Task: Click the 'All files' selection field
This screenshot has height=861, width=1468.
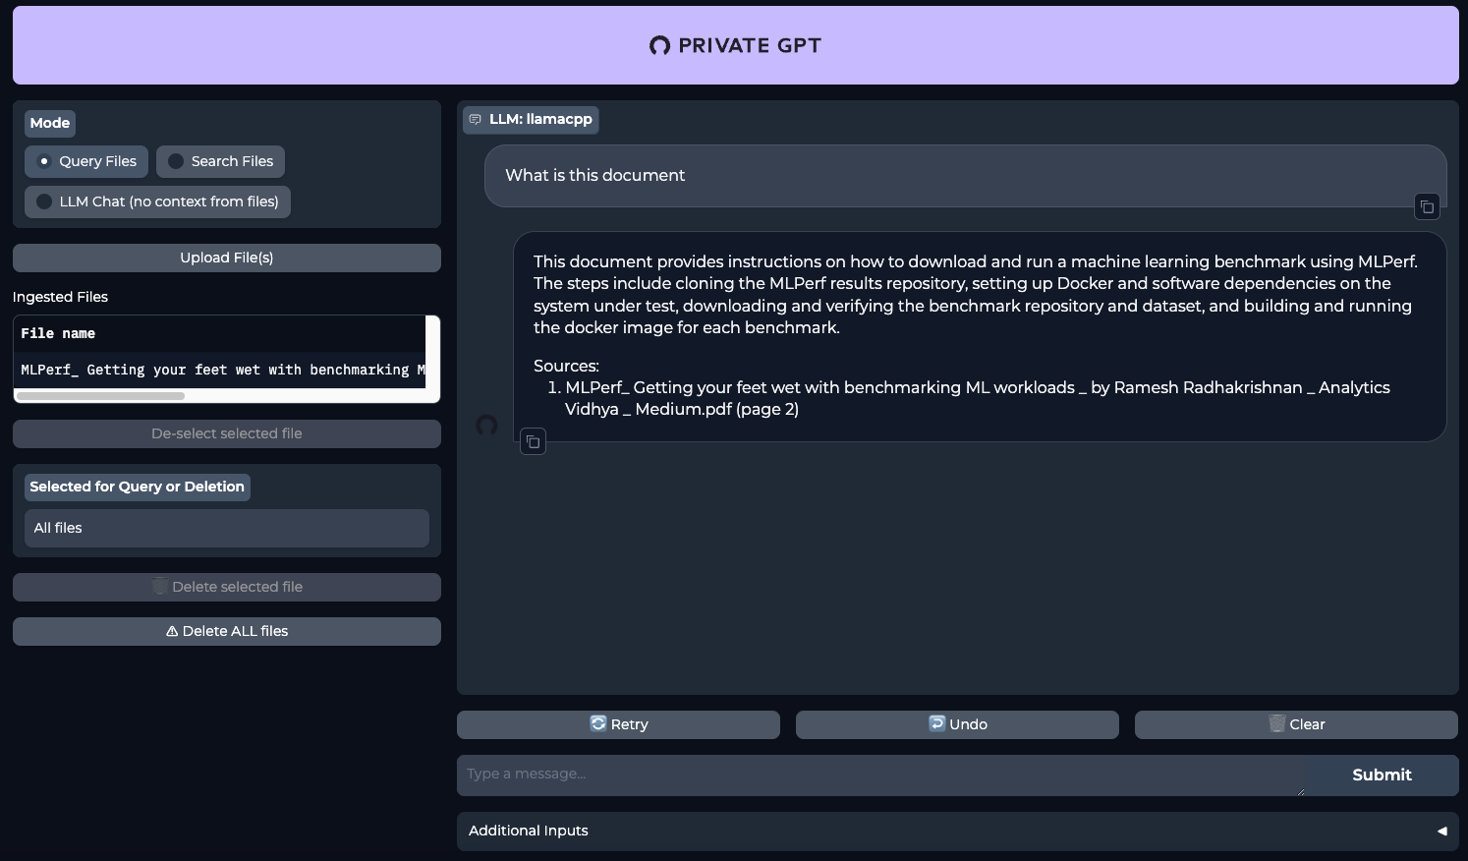Action: click(x=227, y=528)
